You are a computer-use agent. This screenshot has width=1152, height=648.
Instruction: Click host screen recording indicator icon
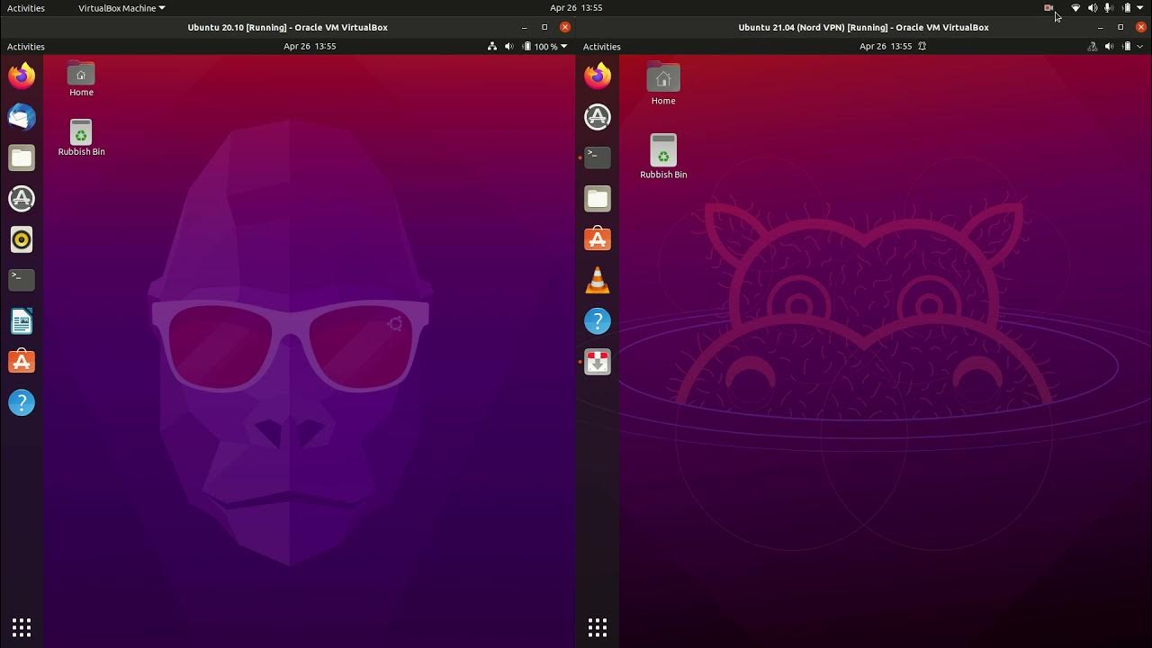pos(1048,7)
